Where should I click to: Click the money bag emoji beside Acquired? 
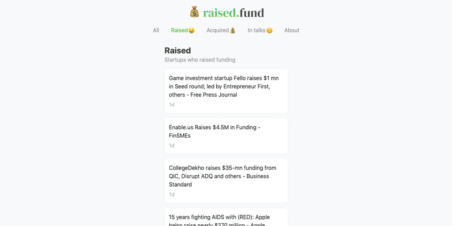233,30
